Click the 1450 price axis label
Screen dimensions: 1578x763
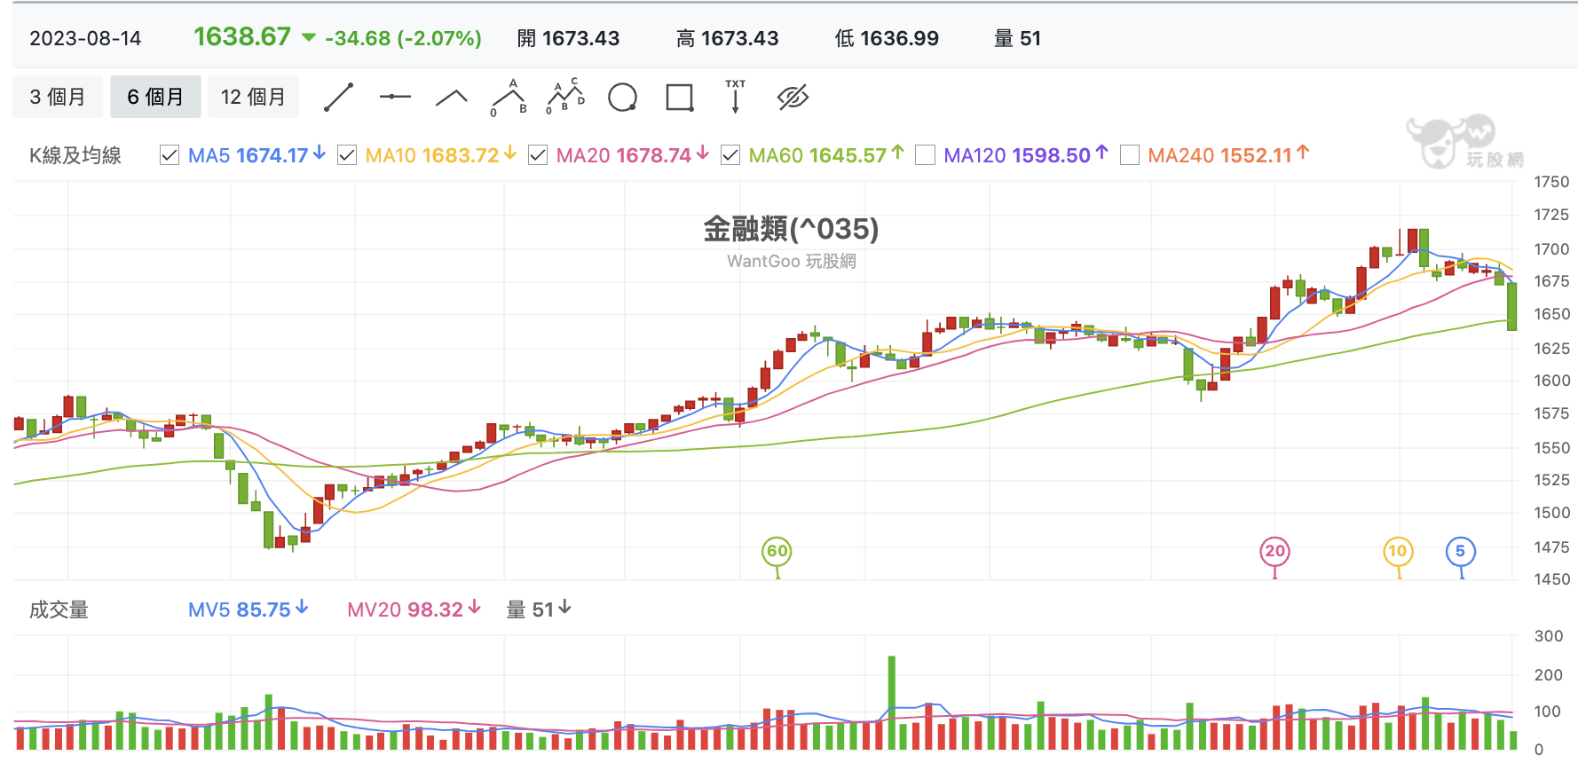[1551, 579]
